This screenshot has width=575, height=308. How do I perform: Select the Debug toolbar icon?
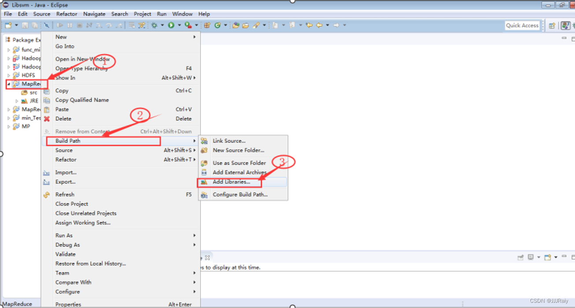click(x=154, y=25)
